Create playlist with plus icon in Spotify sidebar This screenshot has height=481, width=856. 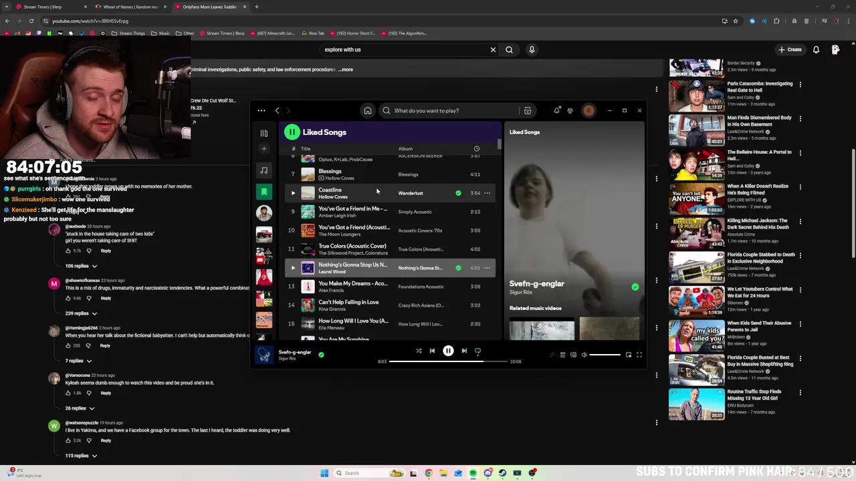(x=263, y=148)
